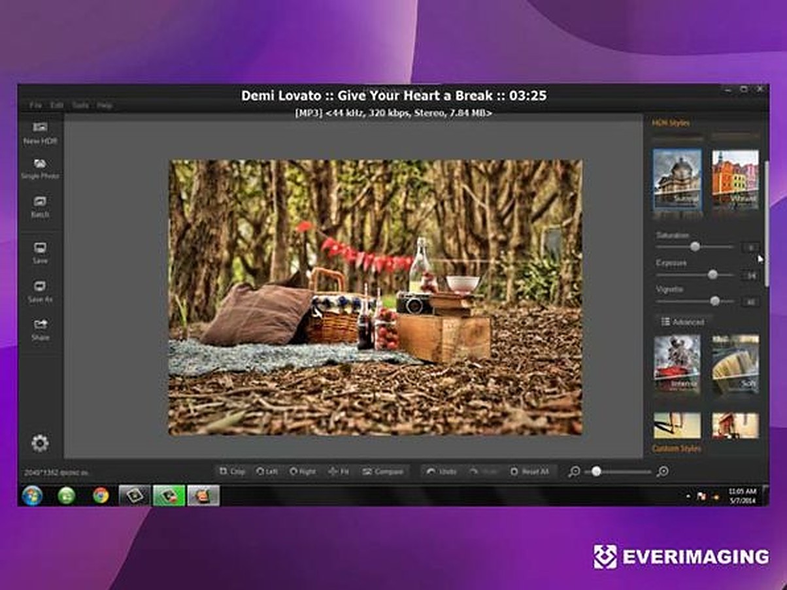This screenshot has height=590, width=787.
Task: Open Batch processing
Action: [x=40, y=206]
